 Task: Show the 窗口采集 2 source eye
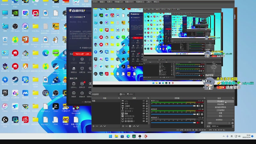(144, 111)
